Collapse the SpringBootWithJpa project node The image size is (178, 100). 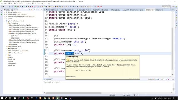pos(4,21)
